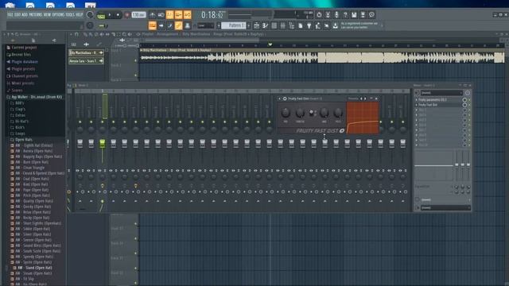Open the plugin picker plug icon
Image resolution: width=509 pixels, height=286 pixels.
coord(309,25)
